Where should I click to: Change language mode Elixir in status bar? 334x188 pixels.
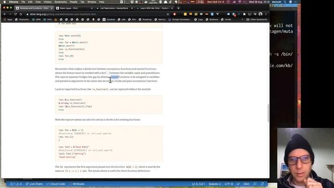(246, 184)
